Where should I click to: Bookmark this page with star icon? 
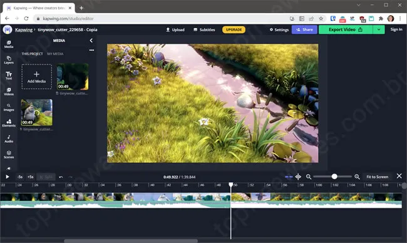click(321, 18)
